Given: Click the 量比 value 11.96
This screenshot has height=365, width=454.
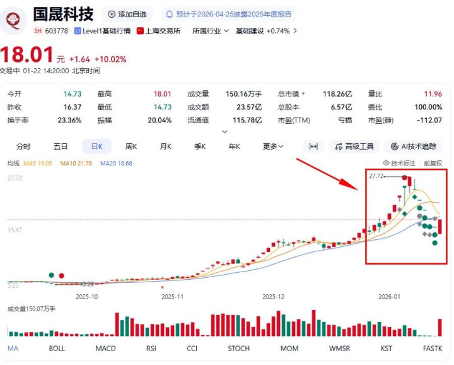Looking at the screenshot, I should tap(433, 94).
